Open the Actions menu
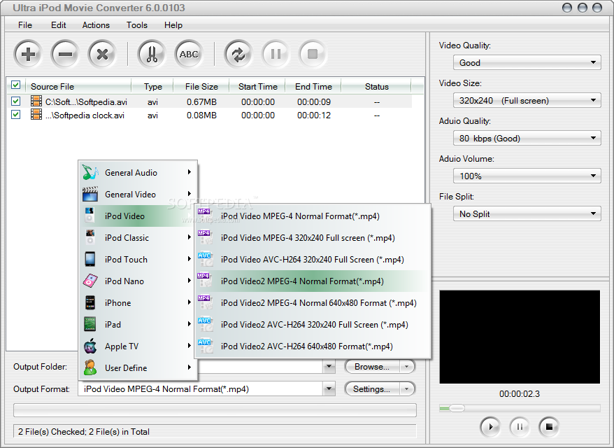 [96, 25]
